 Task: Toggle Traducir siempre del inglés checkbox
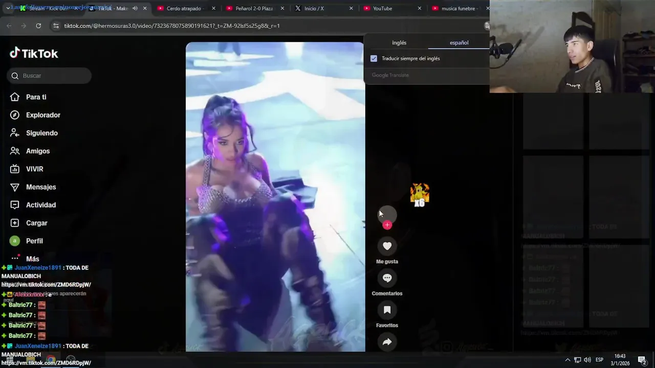tap(374, 58)
